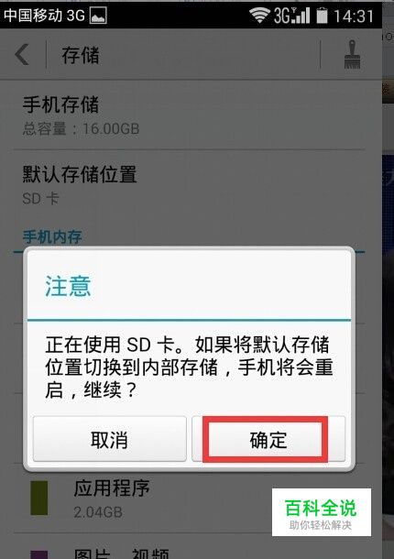Image resolution: width=394 pixels, height=559 pixels.
Task: Tap the 14:31 clock in status bar
Action: tap(354, 16)
